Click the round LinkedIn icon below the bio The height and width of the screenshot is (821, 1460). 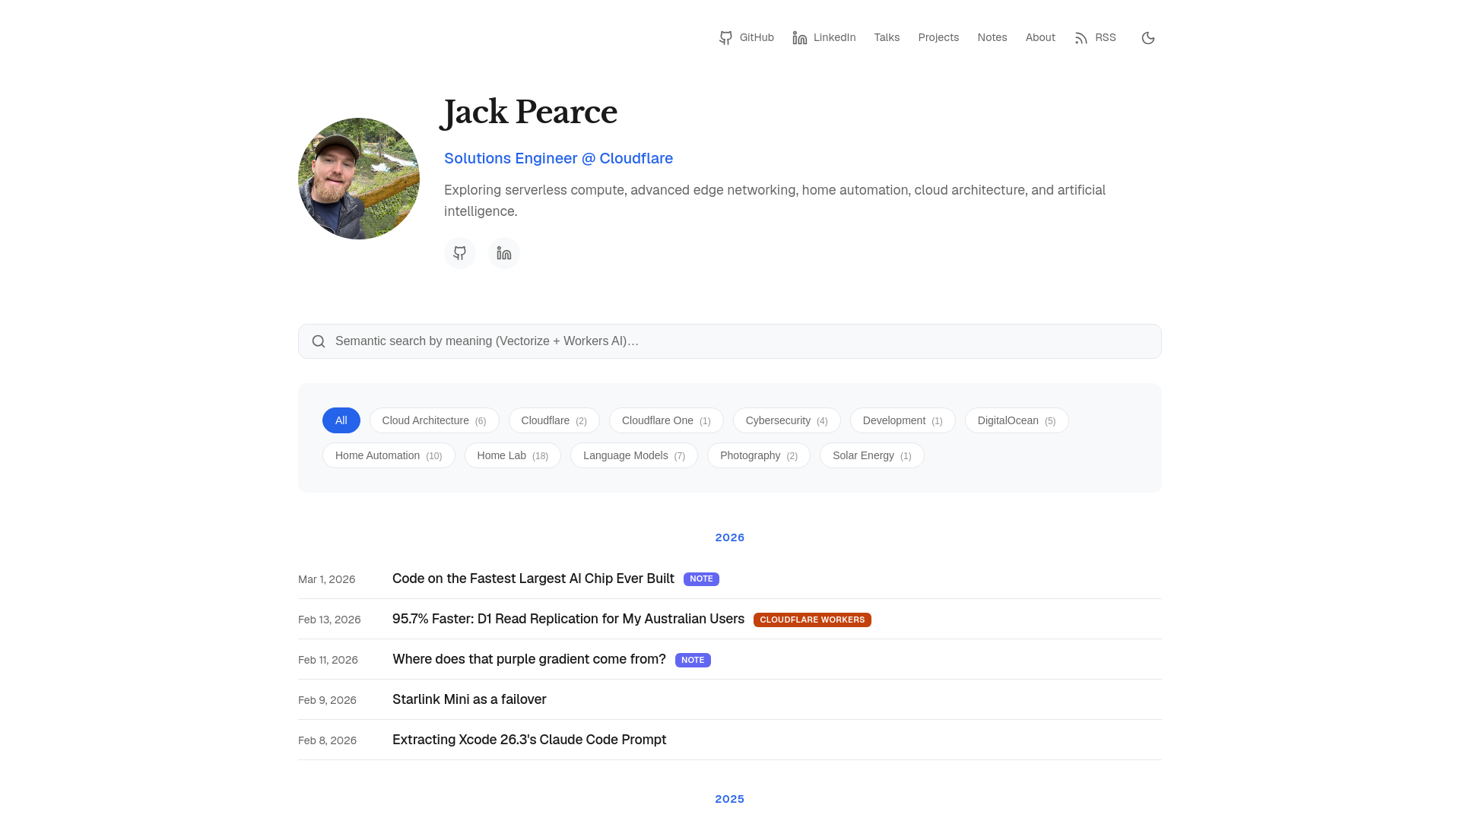pos(504,253)
